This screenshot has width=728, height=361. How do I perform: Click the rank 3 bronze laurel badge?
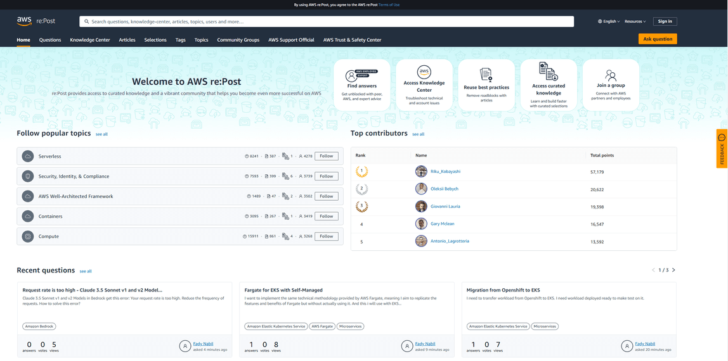coord(361,206)
